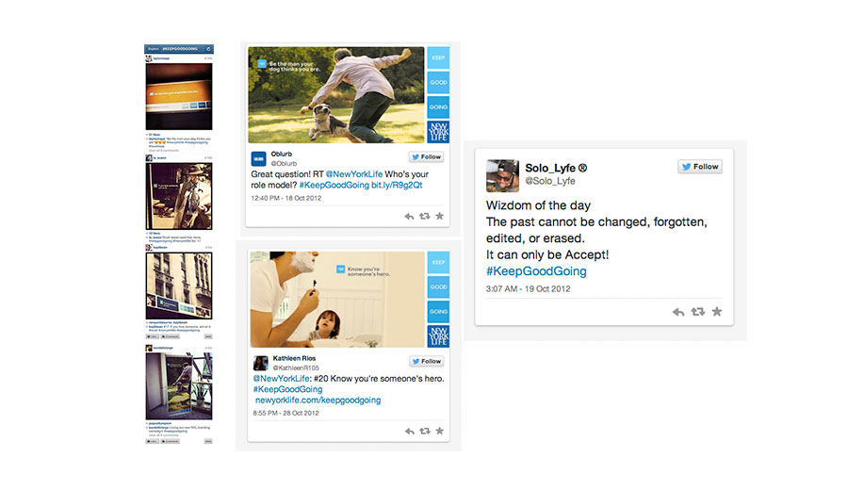The height and width of the screenshot is (490, 848).
Task: Click Explore in the Instagram header
Action: 154,49
